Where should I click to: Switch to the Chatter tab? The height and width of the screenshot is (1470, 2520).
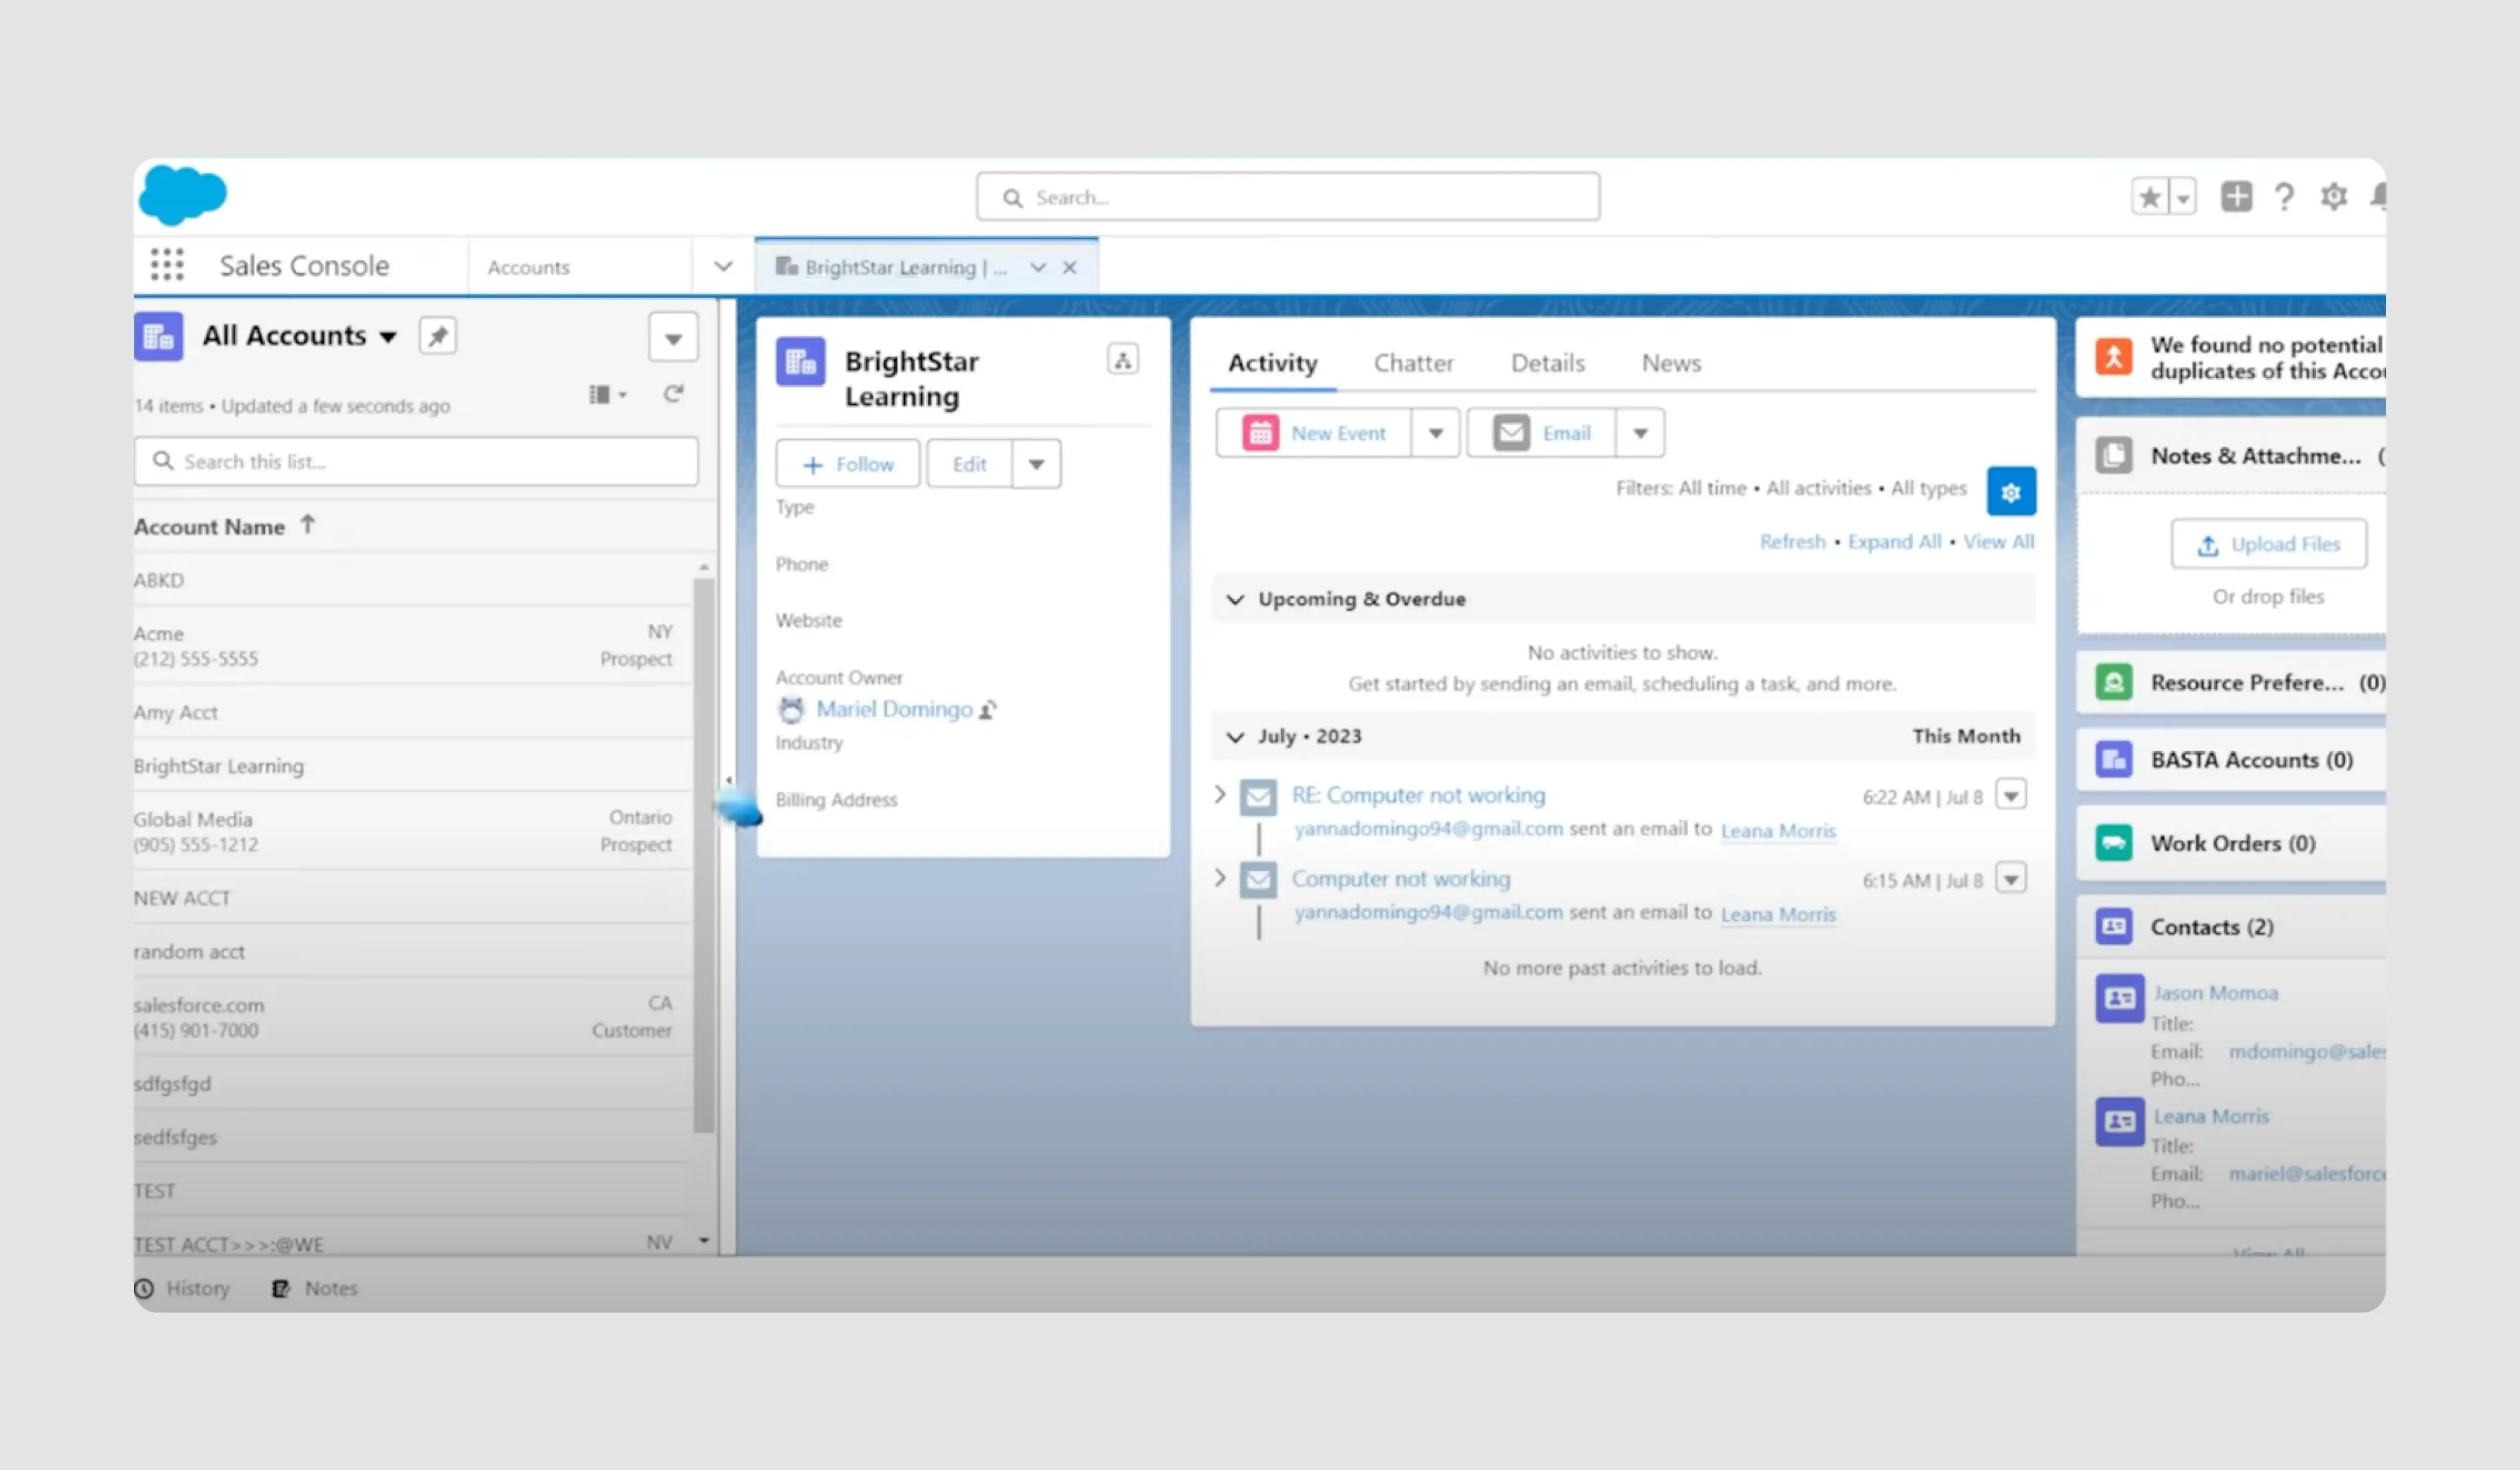coord(1413,363)
